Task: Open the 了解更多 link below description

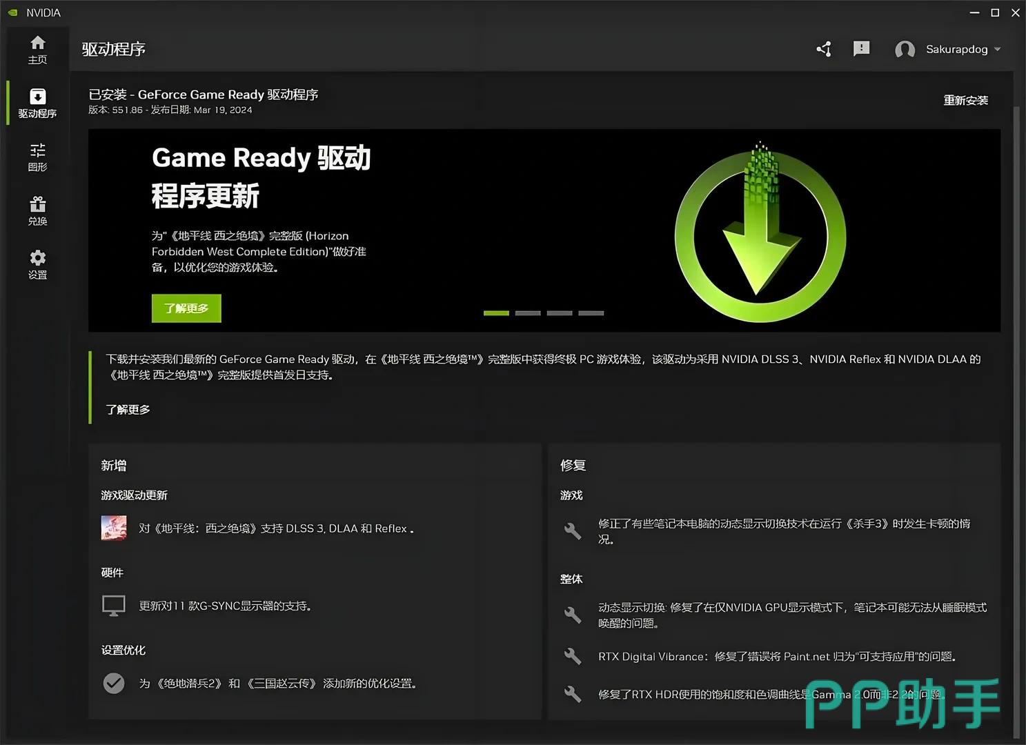Action: tap(128, 410)
